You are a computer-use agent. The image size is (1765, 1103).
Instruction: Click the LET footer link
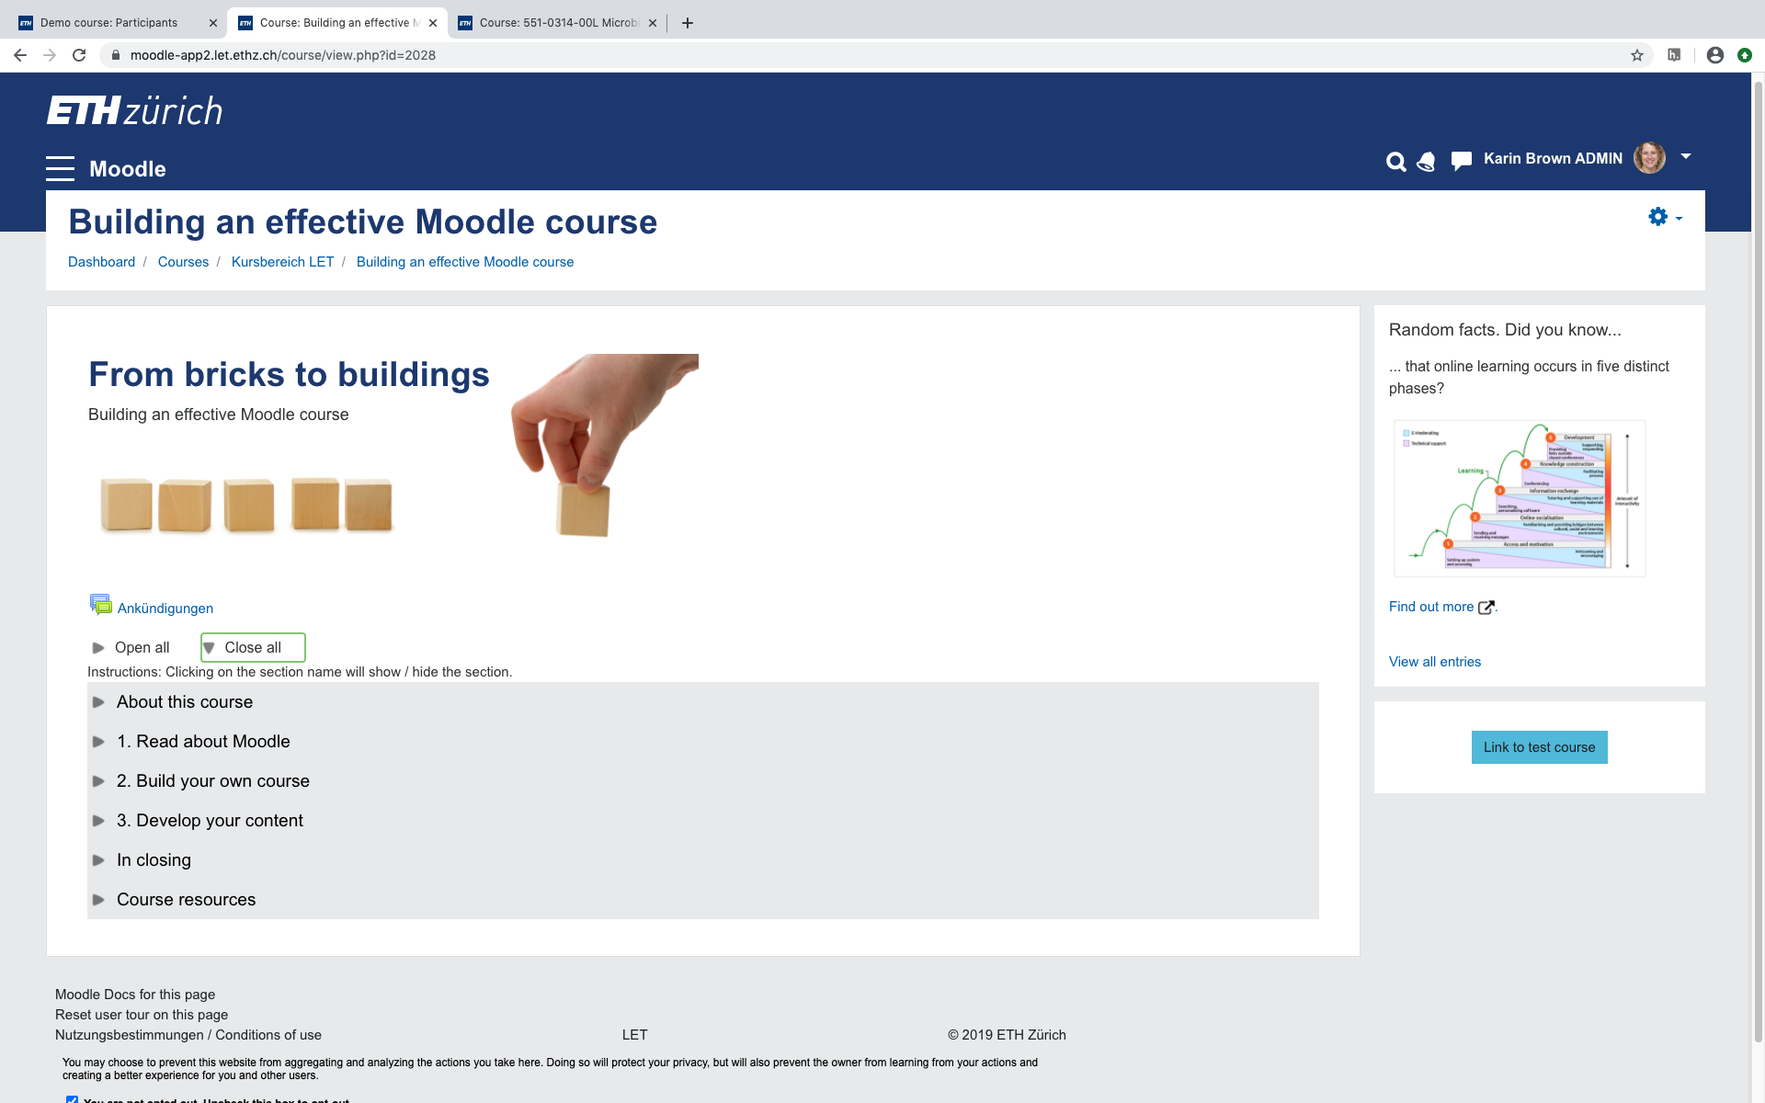coord(634,1035)
